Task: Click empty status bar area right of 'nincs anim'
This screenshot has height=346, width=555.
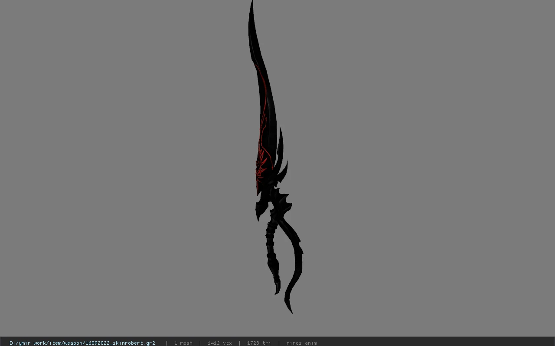Action: [434, 343]
